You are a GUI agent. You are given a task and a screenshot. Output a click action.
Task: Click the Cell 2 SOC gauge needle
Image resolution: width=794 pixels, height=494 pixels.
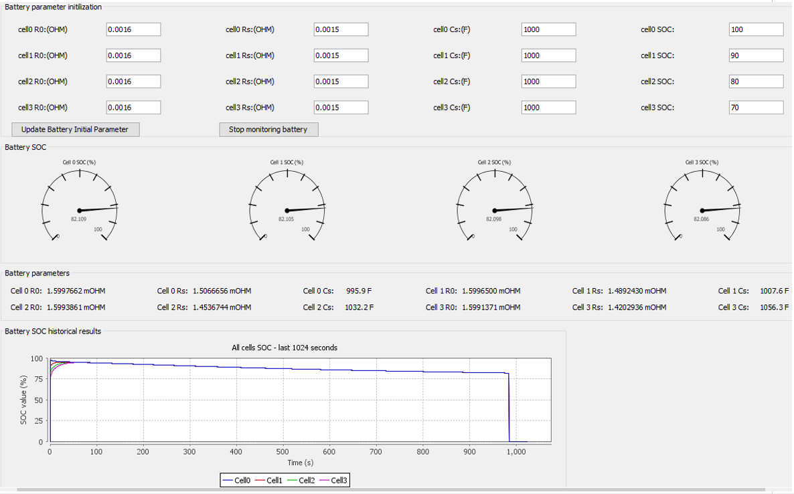point(509,209)
